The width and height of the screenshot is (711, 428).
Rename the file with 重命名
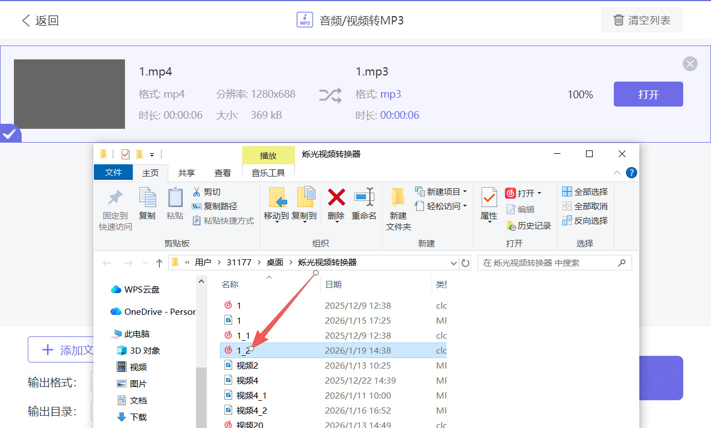364,204
